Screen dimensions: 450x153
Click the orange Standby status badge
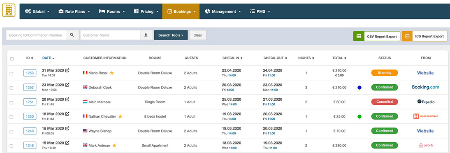pyautogui.click(x=385, y=73)
